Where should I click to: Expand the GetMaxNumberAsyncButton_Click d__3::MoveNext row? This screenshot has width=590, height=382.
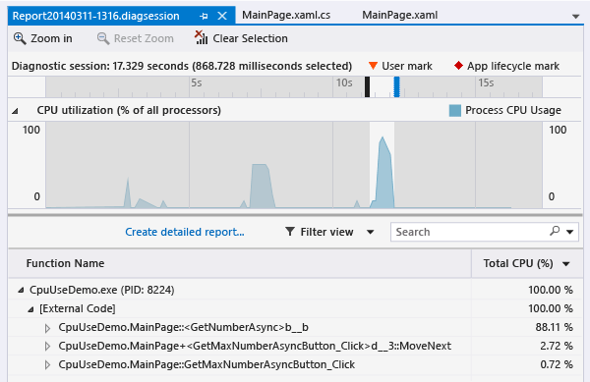pos(47,347)
